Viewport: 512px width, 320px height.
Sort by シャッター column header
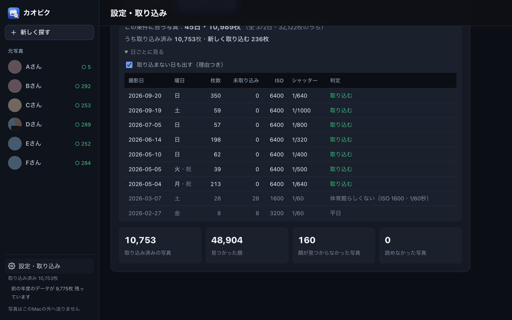click(x=304, y=81)
